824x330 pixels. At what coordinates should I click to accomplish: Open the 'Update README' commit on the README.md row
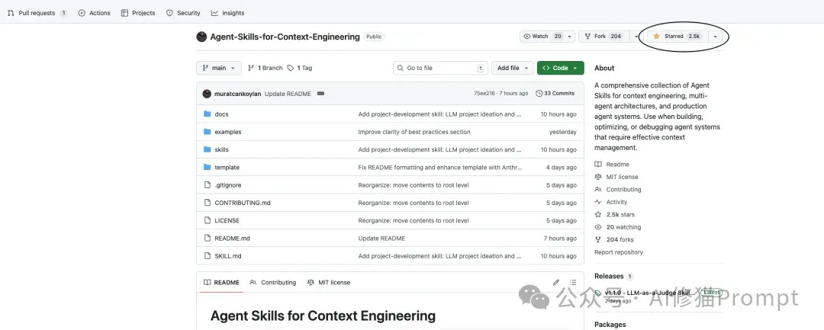[x=381, y=239]
